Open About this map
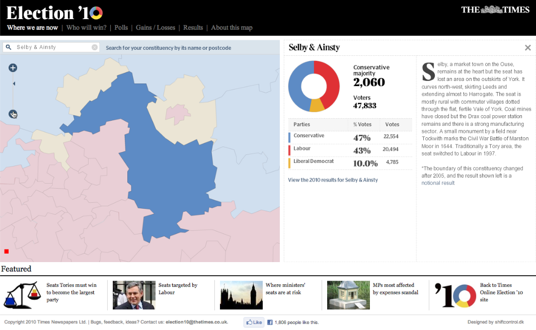Screen dimensions: 536x330 coord(232,28)
